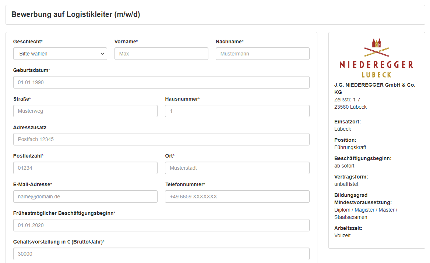Select the Hausnummer field
Image resolution: width=430 pixels, height=263 pixels.
point(237,111)
